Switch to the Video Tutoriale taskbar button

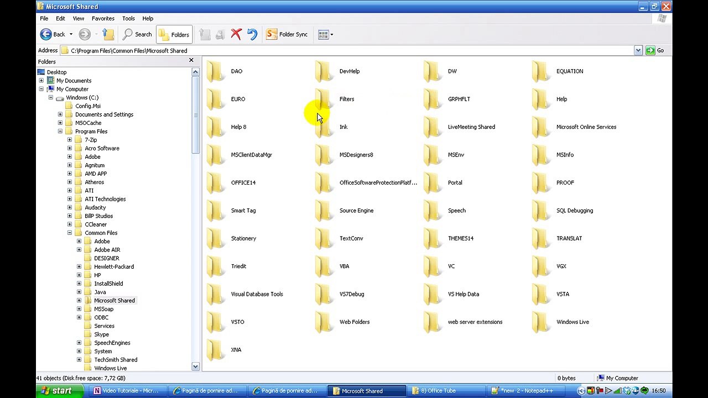coord(127,391)
